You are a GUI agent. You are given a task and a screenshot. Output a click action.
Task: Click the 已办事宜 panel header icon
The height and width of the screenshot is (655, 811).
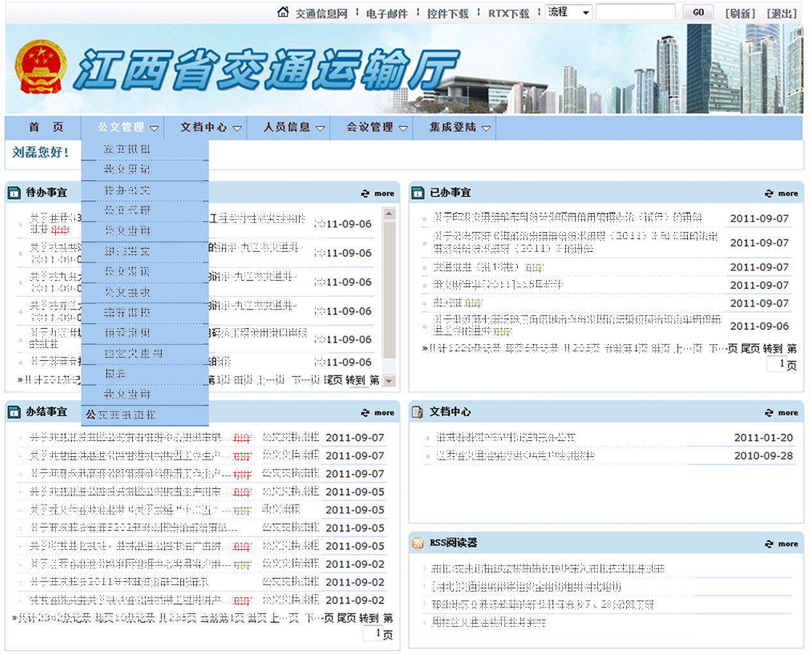[x=418, y=192]
